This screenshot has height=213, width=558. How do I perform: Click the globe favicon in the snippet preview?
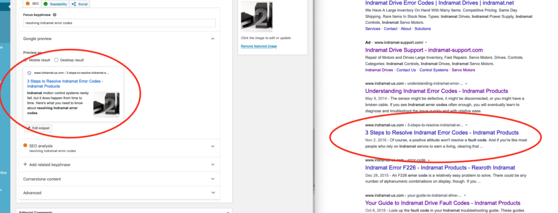point(29,73)
